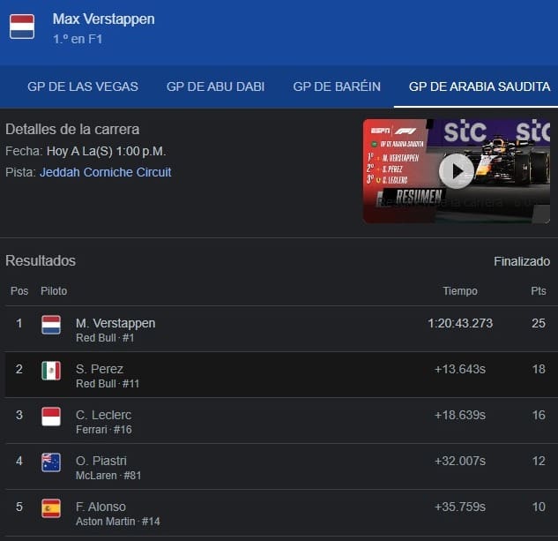Select M. Verstappen in the results list
The image size is (558, 541).
click(x=114, y=323)
